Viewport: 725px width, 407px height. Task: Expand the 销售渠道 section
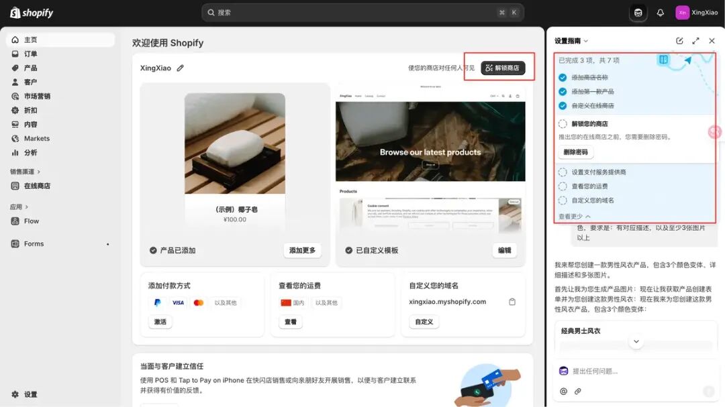pos(26,172)
